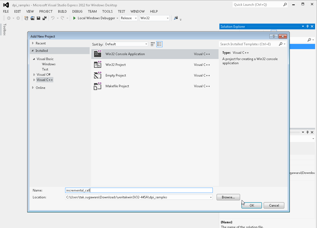
Task: Click the Undo toolbar icon
Action: [x=53, y=18]
